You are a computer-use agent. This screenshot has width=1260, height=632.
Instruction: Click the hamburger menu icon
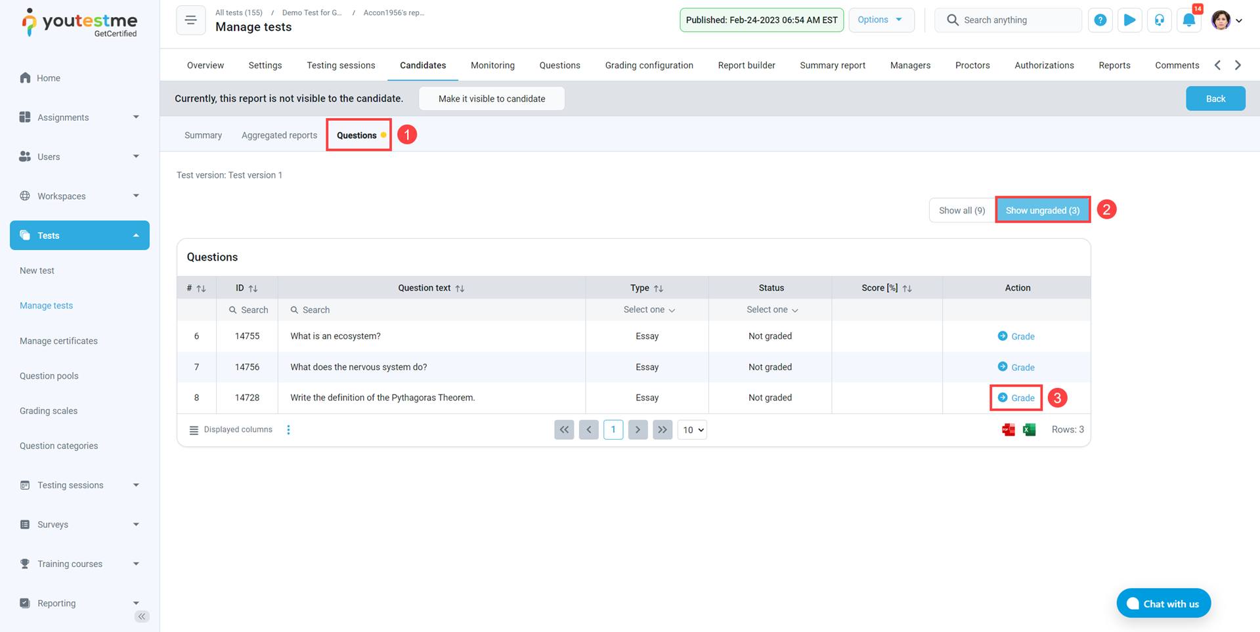tap(190, 20)
